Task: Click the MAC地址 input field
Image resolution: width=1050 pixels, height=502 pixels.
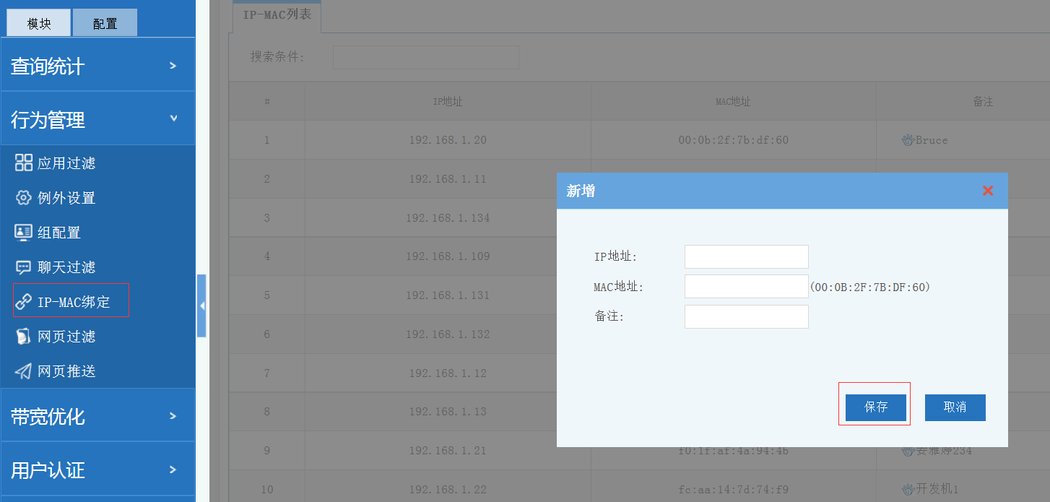Action: coord(746,286)
